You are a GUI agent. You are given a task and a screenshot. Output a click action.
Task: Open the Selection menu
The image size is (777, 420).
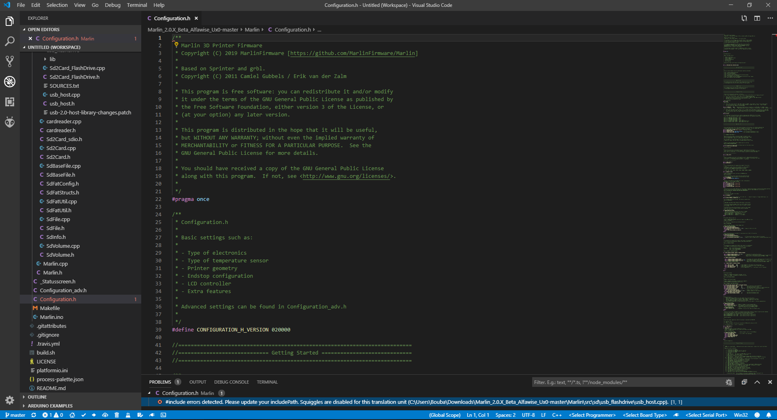(57, 5)
